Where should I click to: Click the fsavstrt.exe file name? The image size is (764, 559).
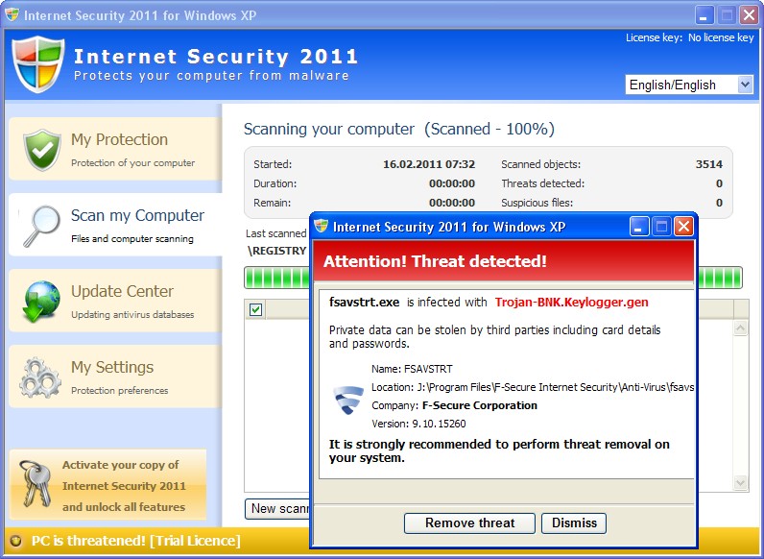[364, 303]
